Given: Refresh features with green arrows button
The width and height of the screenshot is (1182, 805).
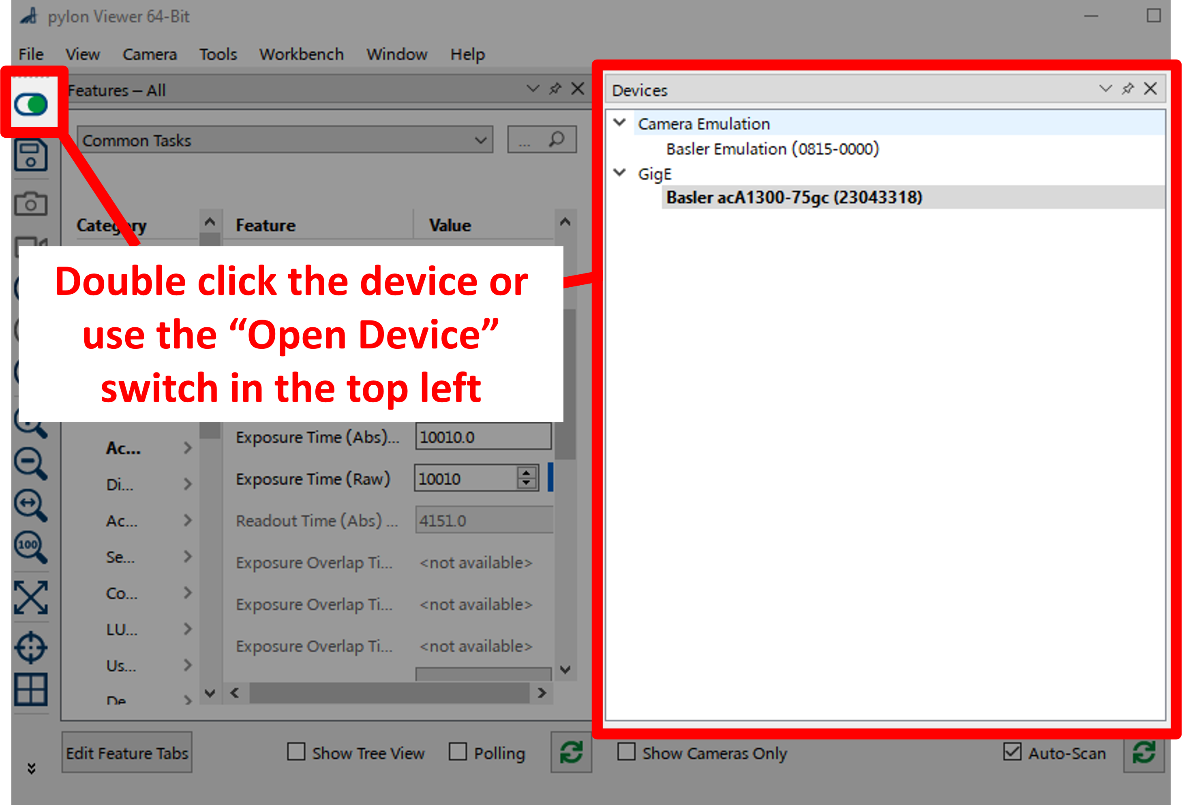Looking at the screenshot, I should point(571,752).
